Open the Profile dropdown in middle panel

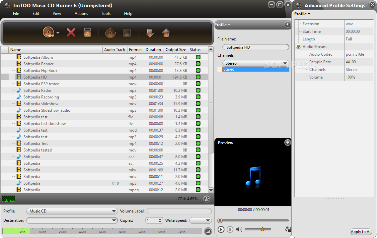tap(222, 25)
